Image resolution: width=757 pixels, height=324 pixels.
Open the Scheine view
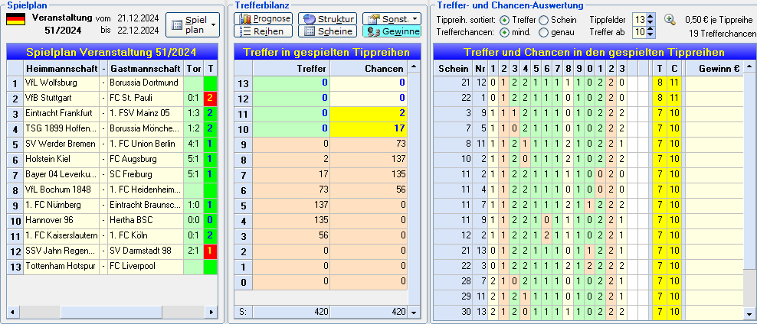(x=327, y=31)
